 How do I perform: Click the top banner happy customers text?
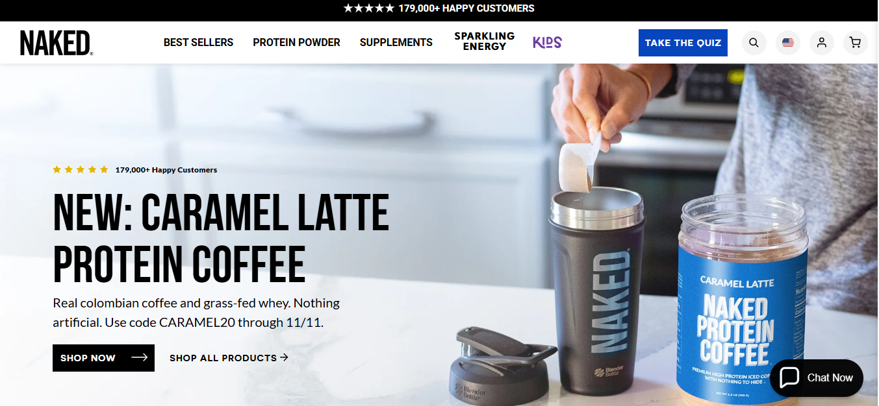point(439,8)
